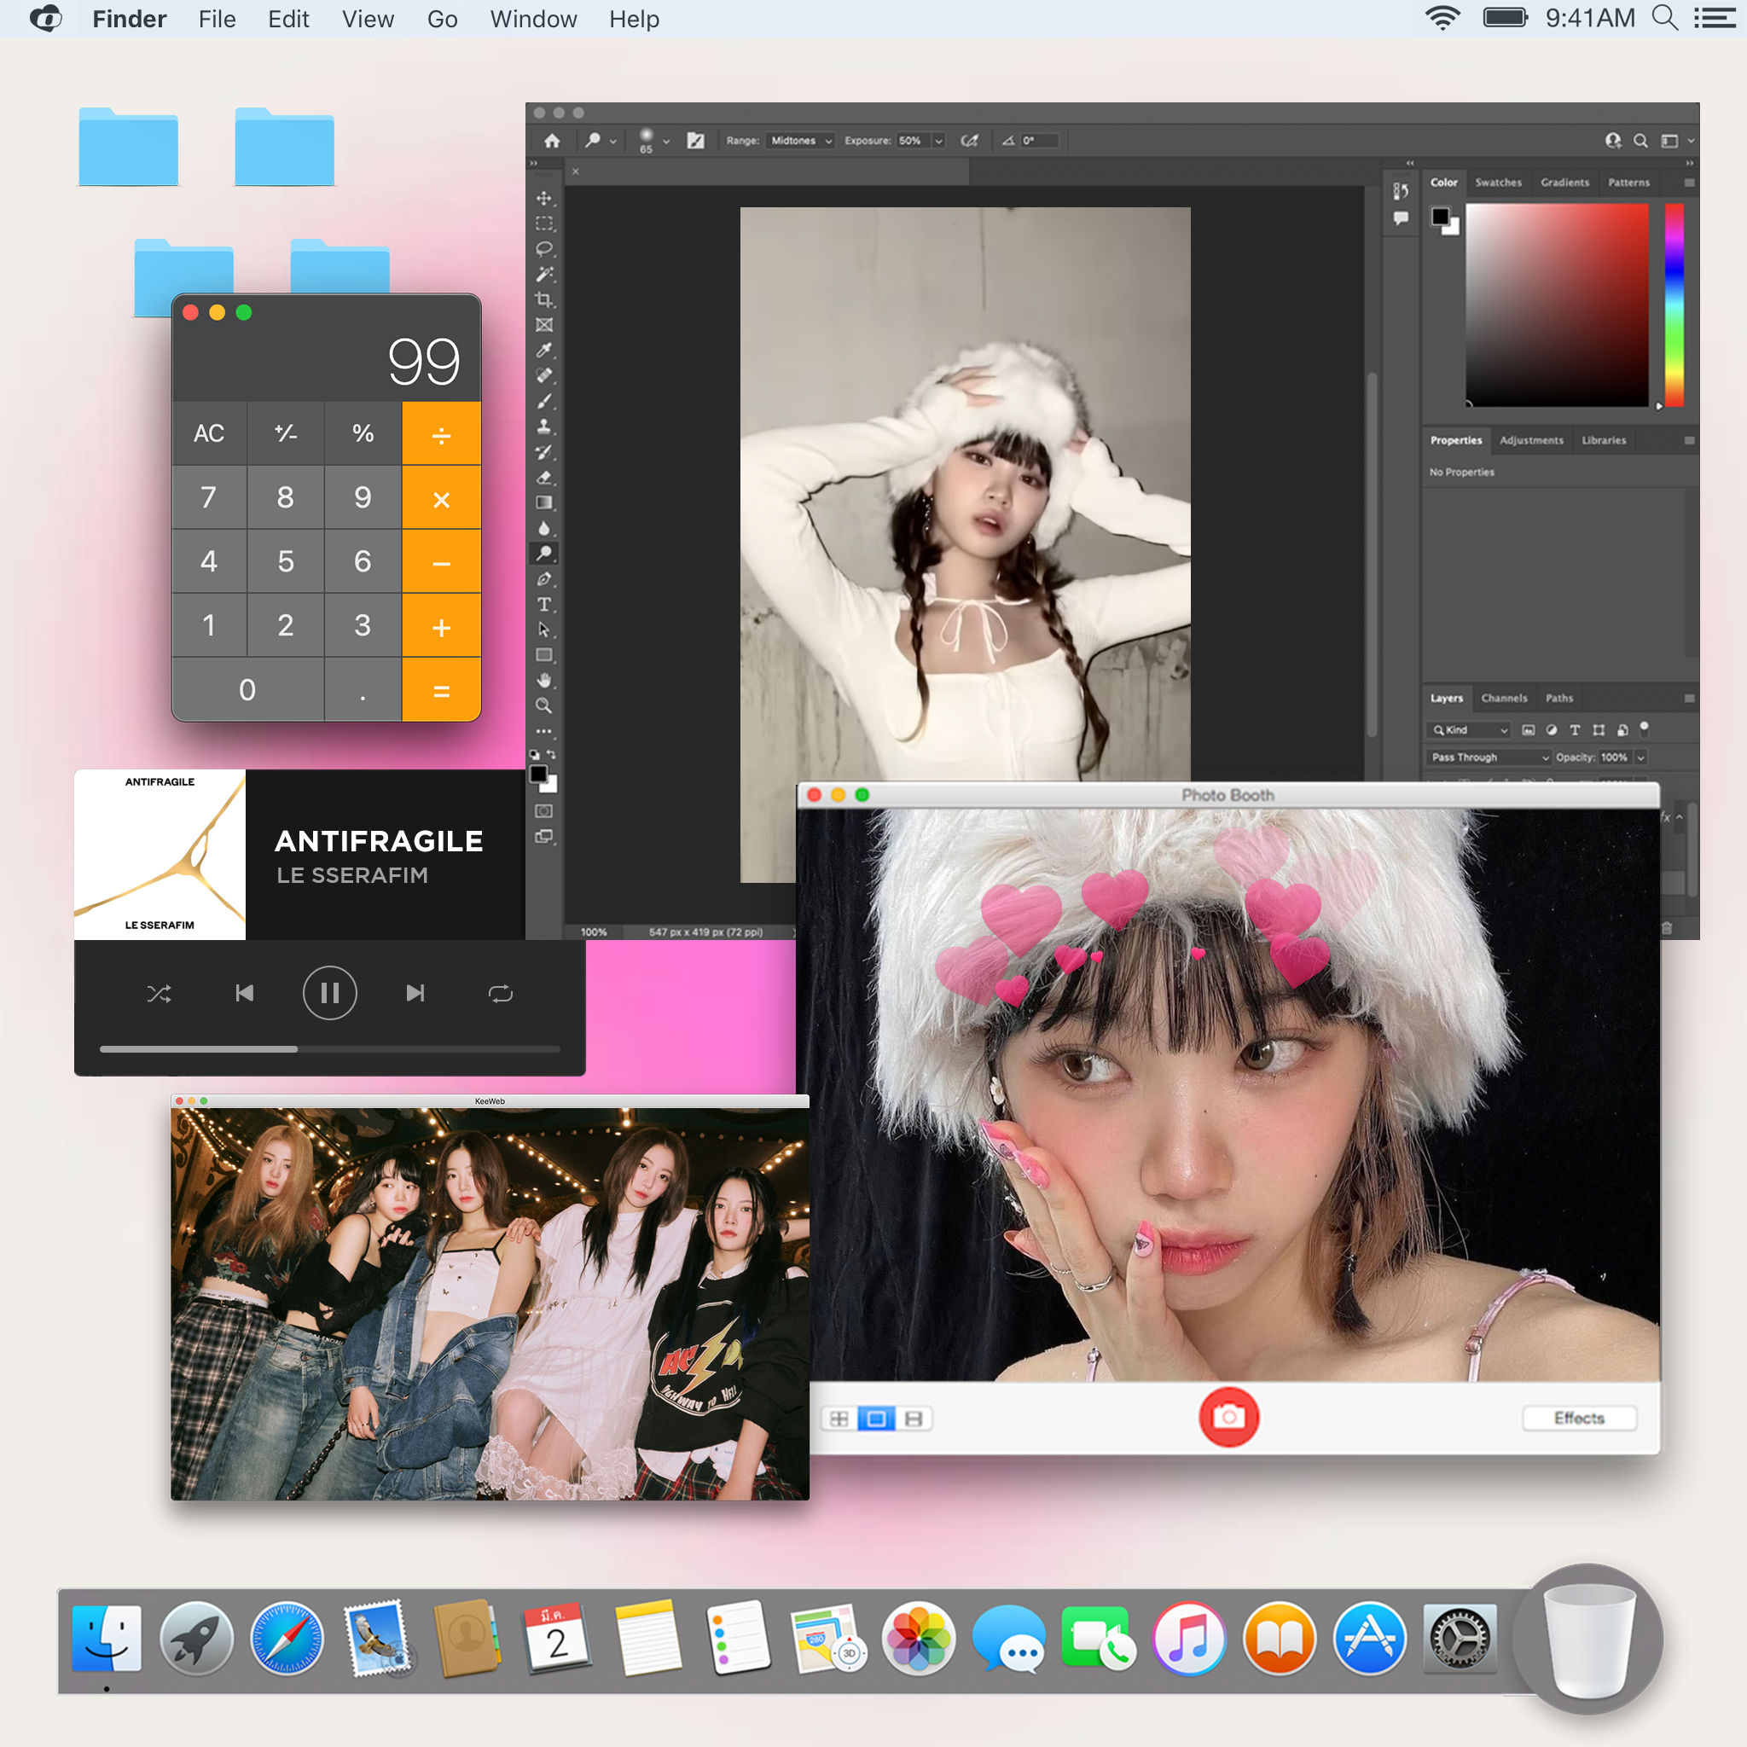Pause the ANTIFRAGILE track

(329, 994)
